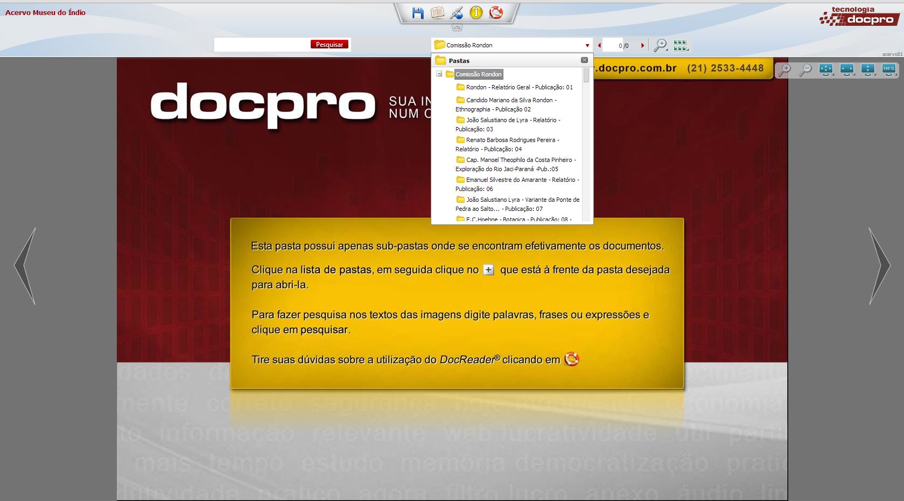904x501 pixels.
Task: Click the Pesquisar search button
Action: (330, 45)
